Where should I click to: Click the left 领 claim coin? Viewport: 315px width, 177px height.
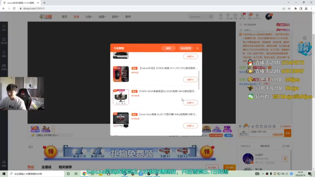50,152
